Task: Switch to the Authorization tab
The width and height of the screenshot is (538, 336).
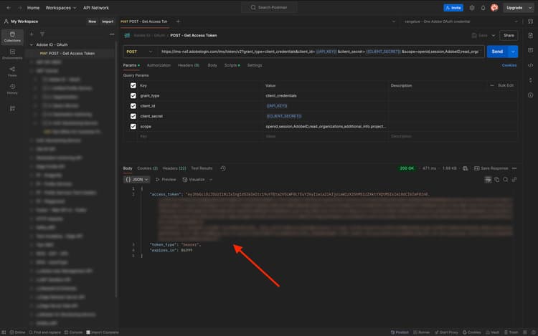Action: pyautogui.click(x=159, y=65)
